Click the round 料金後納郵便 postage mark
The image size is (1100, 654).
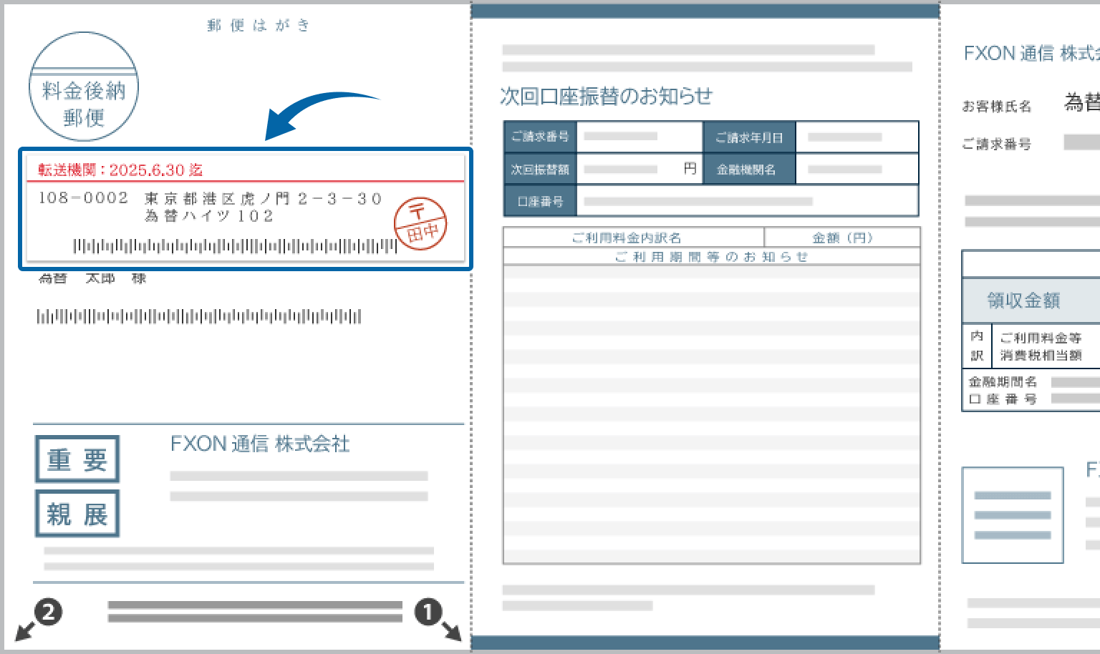pos(84,87)
